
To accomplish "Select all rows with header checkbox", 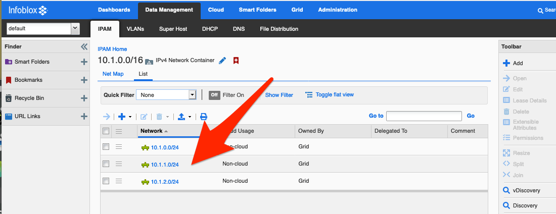I will pyautogui.click(x=106, y=131).
